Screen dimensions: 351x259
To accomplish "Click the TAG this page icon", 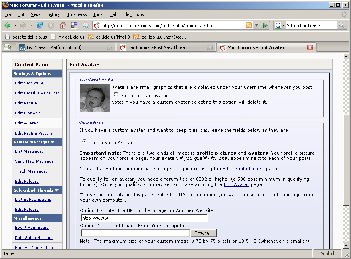I will (x=85, y=26).
